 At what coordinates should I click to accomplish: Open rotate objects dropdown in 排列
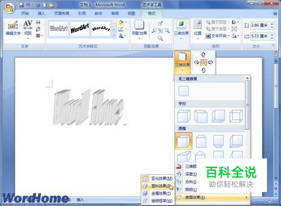(235, 36)
